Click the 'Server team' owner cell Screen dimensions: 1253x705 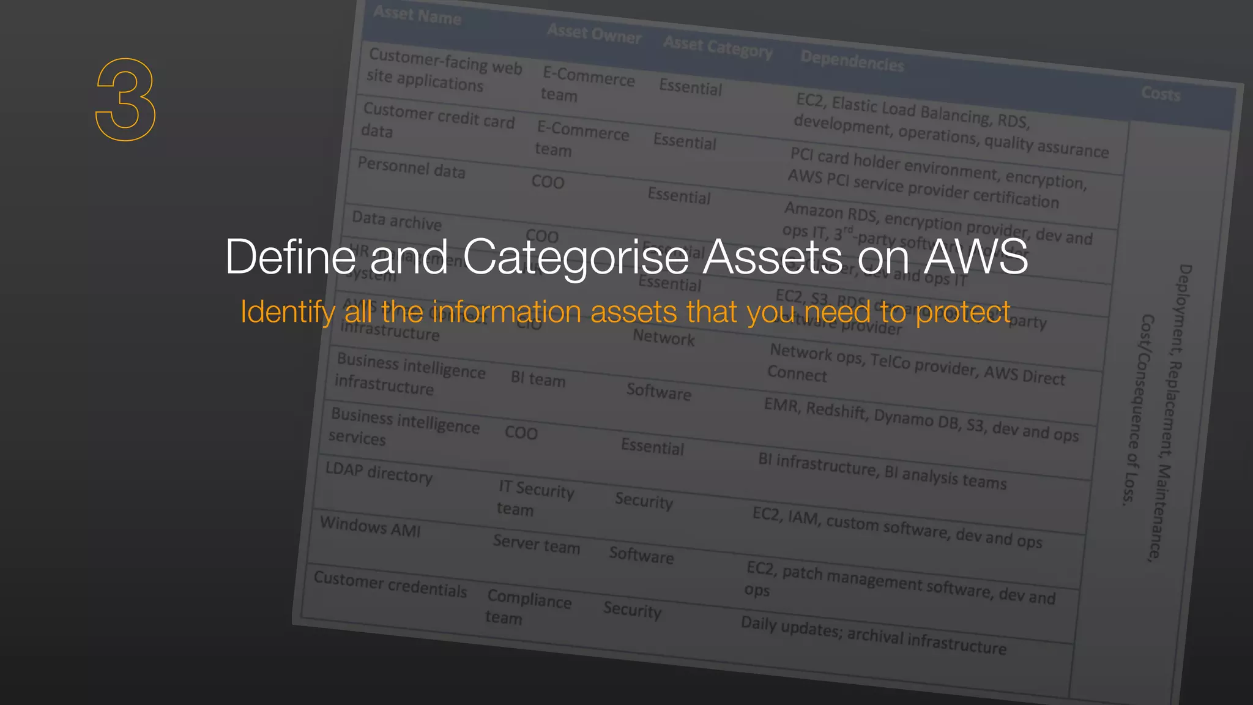point(537,543)
